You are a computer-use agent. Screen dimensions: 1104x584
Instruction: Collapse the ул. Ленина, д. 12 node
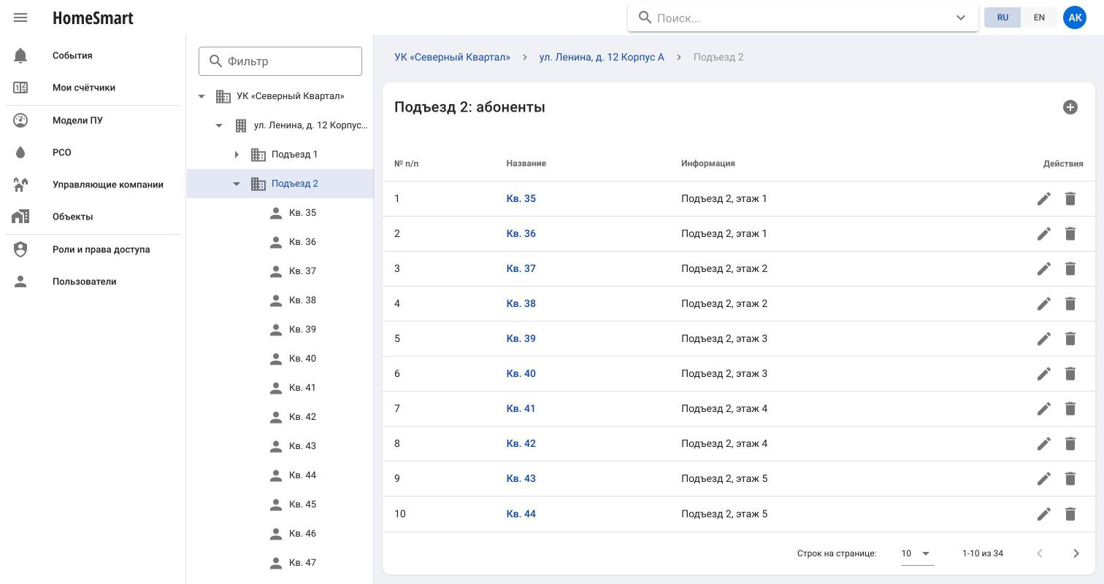pyautogui.click(x=219, y=125)
